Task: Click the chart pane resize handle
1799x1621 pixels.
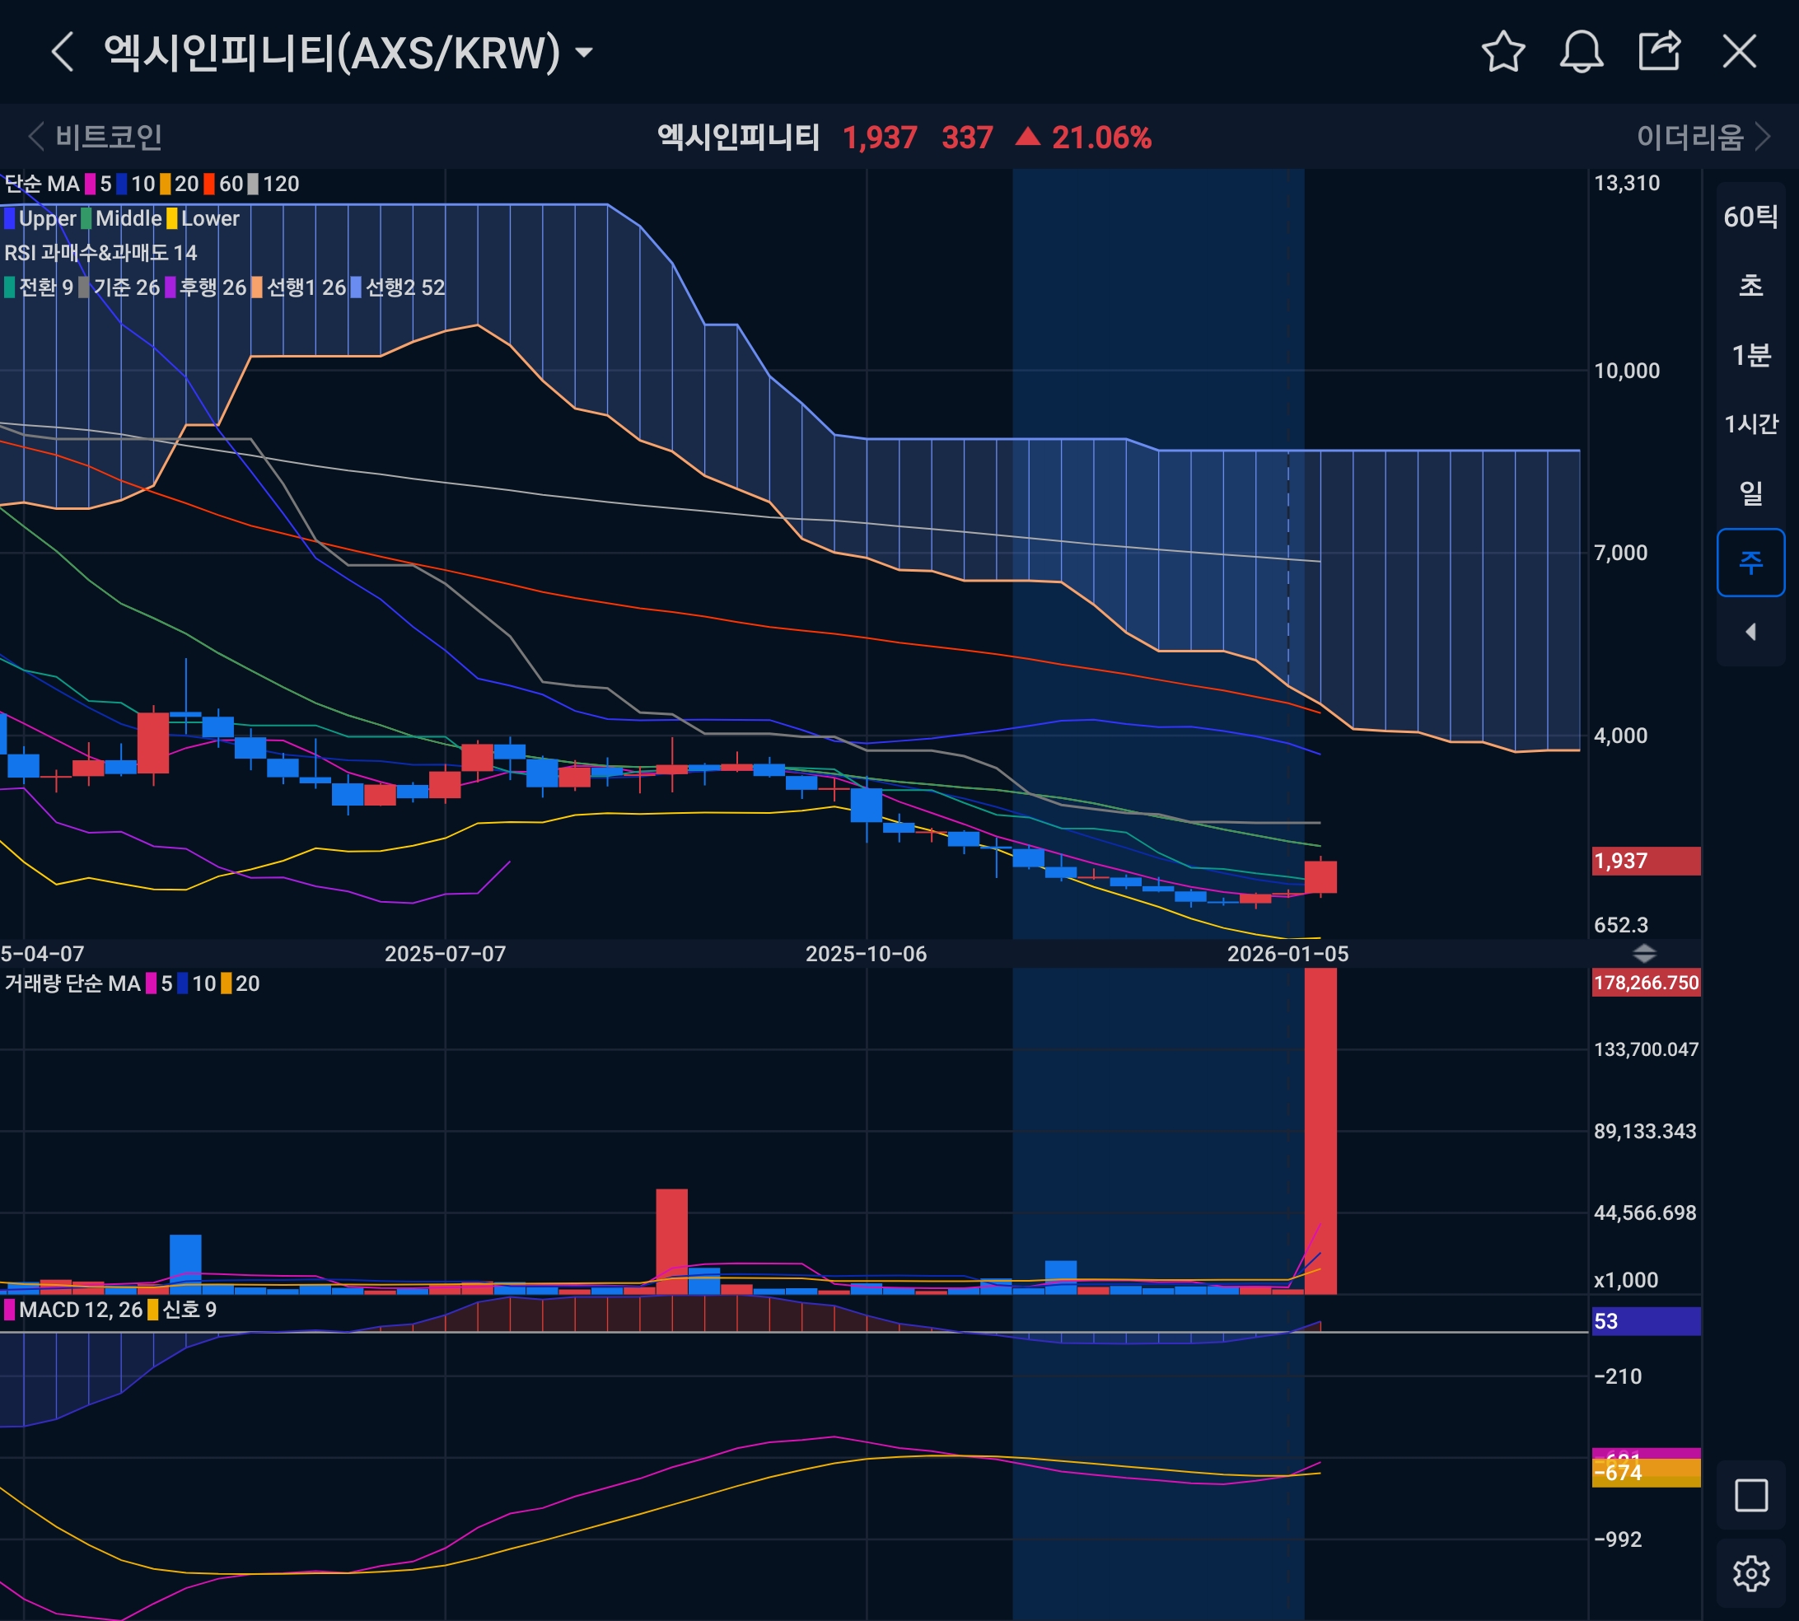Action: [1644, 954]
